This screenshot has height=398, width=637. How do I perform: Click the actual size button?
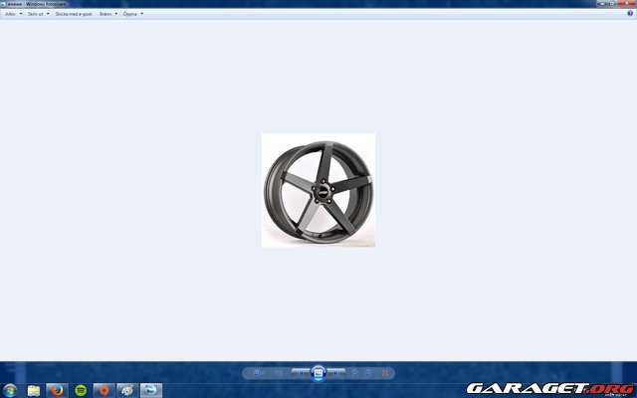pos(279,373)
